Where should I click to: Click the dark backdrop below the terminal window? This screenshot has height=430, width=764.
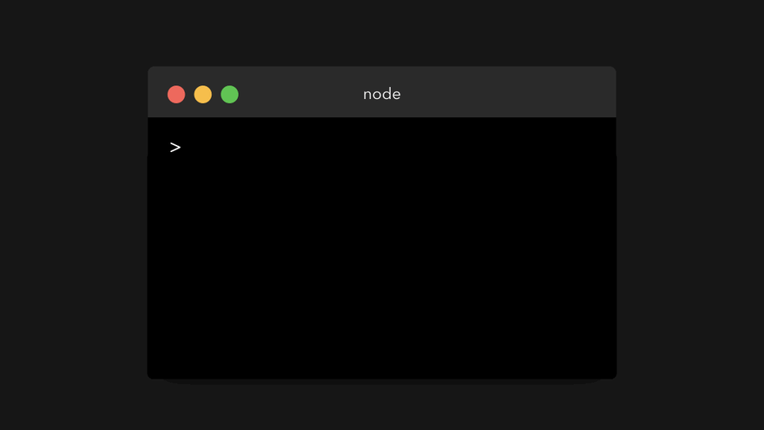point(382,407)
